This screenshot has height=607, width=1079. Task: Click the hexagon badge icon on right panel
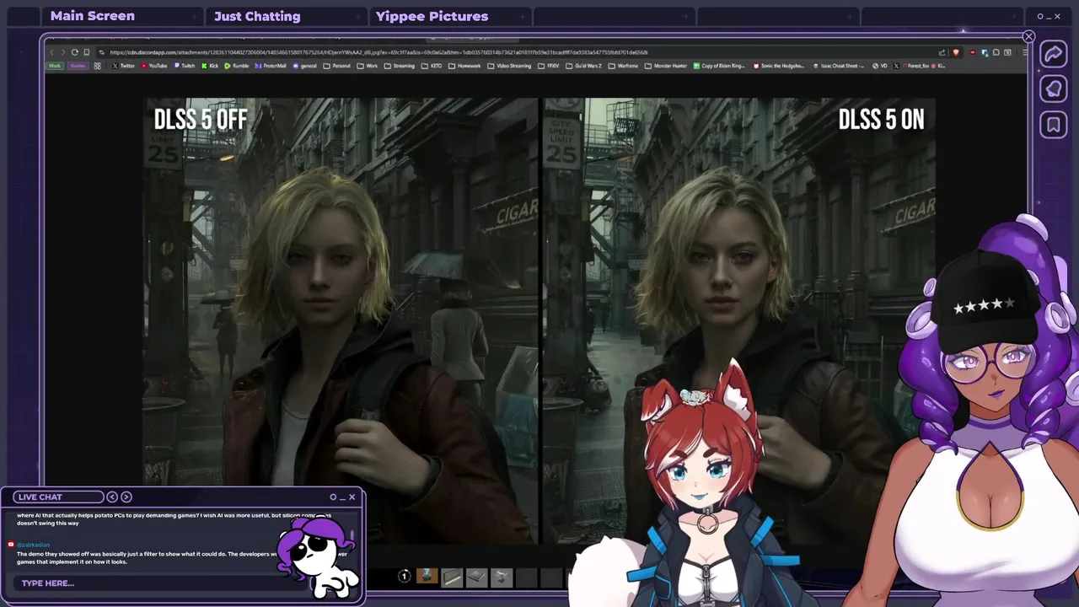tap(1053, 89)
